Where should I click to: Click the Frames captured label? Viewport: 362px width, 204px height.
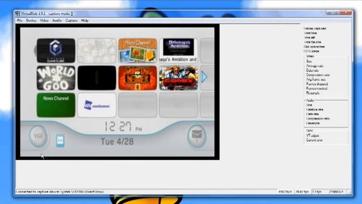pos(315,28)
